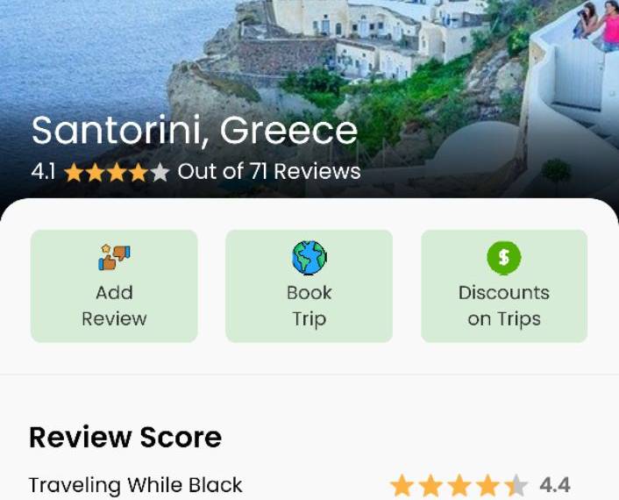Screen dimensions: 619x500
Task: Tap the Review Score heading
Action: (x=125, y=437)
